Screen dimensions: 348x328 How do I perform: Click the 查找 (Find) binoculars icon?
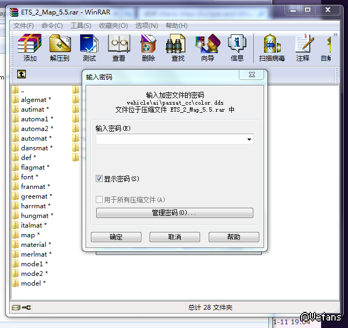(x=178, y=48)
